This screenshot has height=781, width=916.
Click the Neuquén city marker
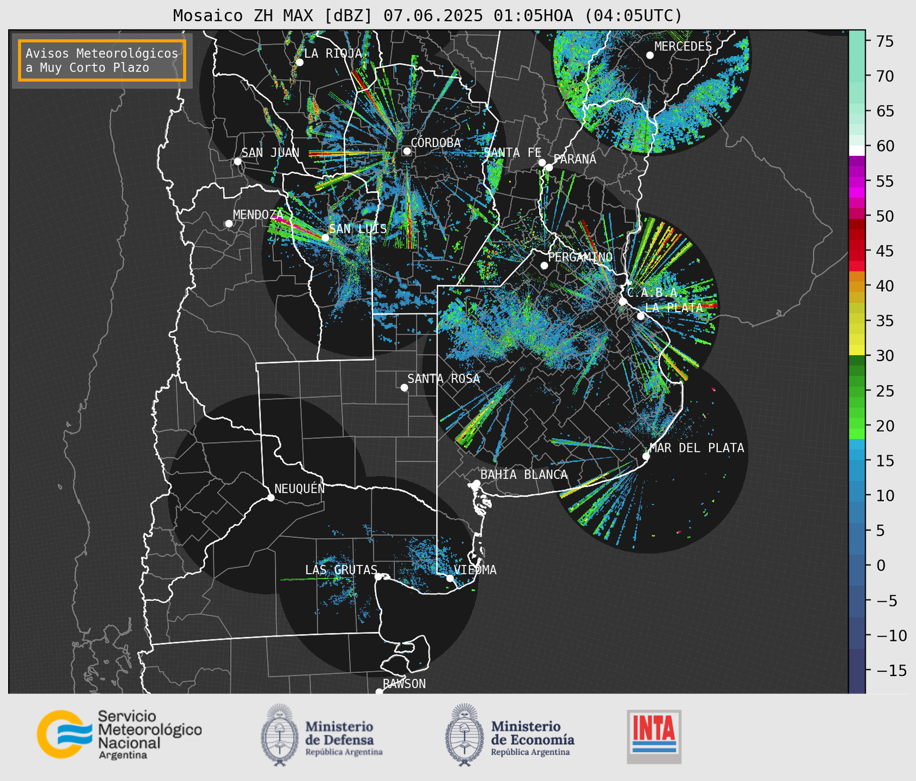(x=270, y=497)
